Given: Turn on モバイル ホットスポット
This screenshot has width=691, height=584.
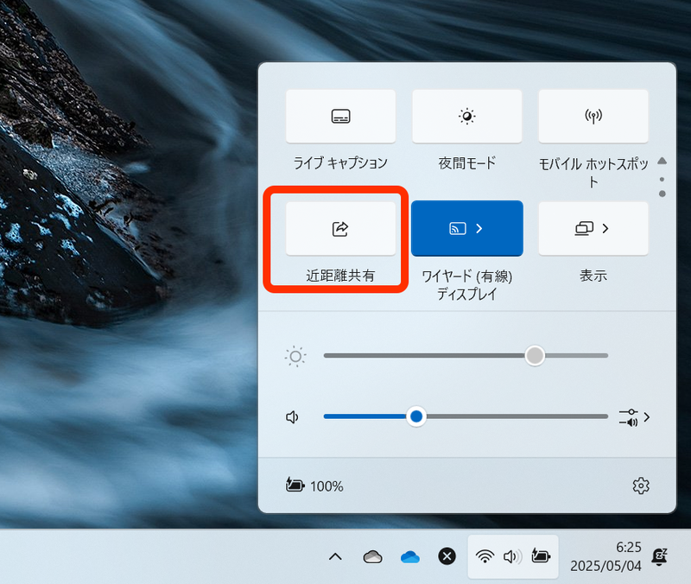Looking at the screenshot, I should (x=593, y=116).
